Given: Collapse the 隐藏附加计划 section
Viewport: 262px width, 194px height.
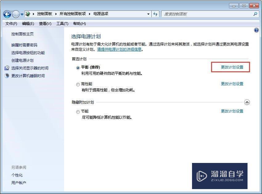Looking at the screenshot, I should (247, 102).
